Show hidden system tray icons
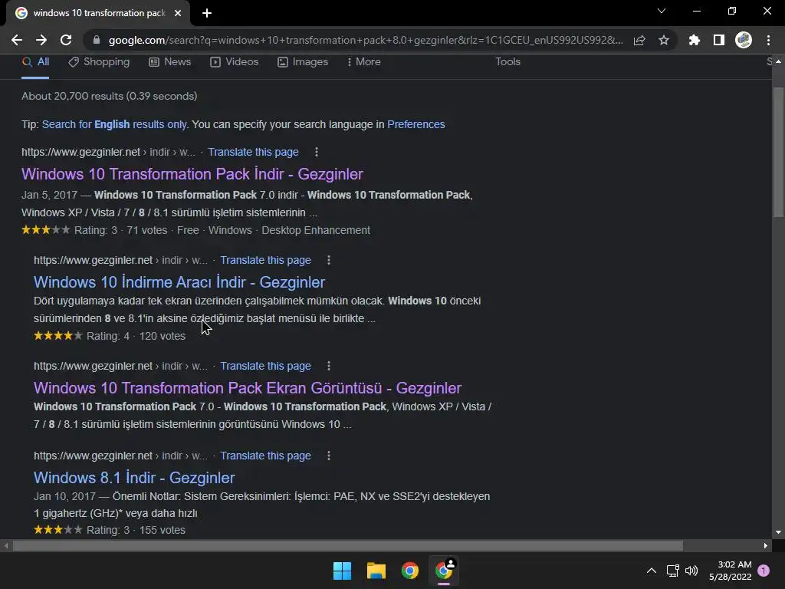This screenshot has width=785, height=589. [652, 571]
